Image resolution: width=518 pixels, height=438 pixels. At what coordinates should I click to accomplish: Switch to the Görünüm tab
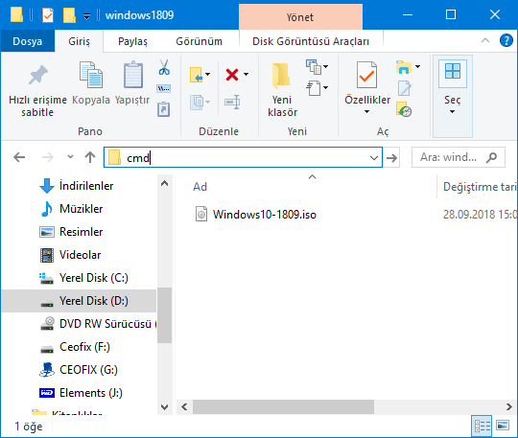click(x=199, y=41)
